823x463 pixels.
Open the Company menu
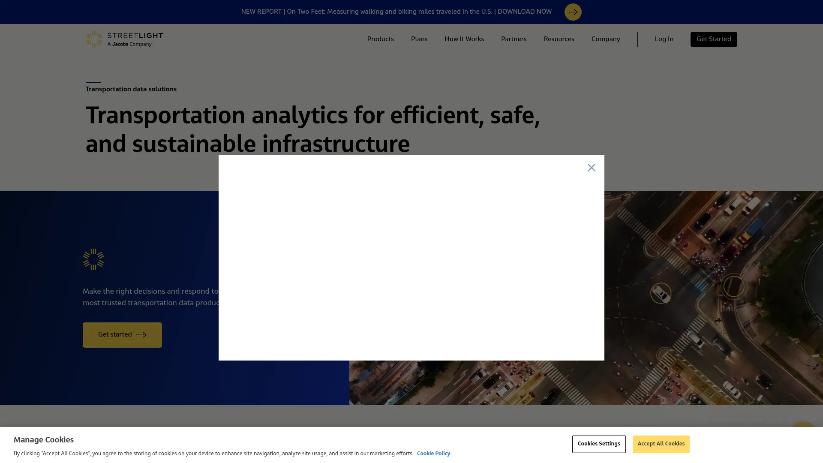click(x=605, y=39)
